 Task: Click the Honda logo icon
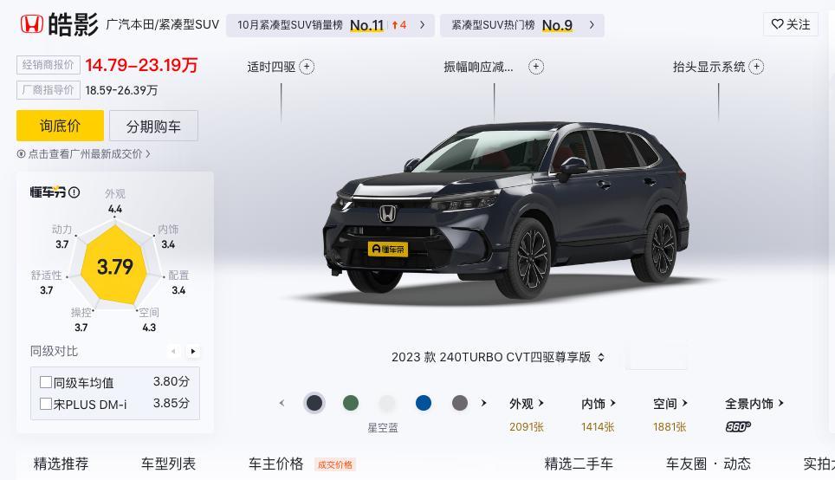[x=31, y=24]
